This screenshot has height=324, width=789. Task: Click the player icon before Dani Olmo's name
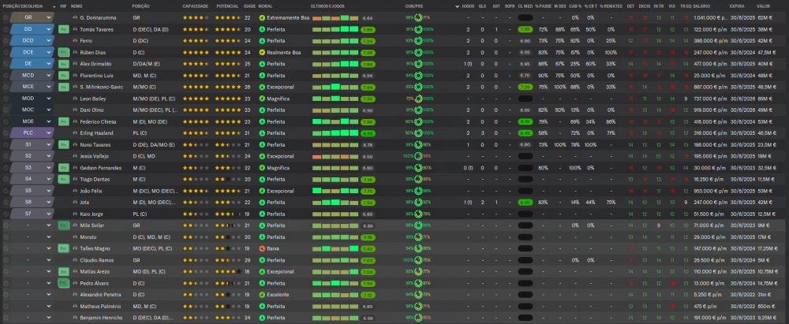pos(76,110)
